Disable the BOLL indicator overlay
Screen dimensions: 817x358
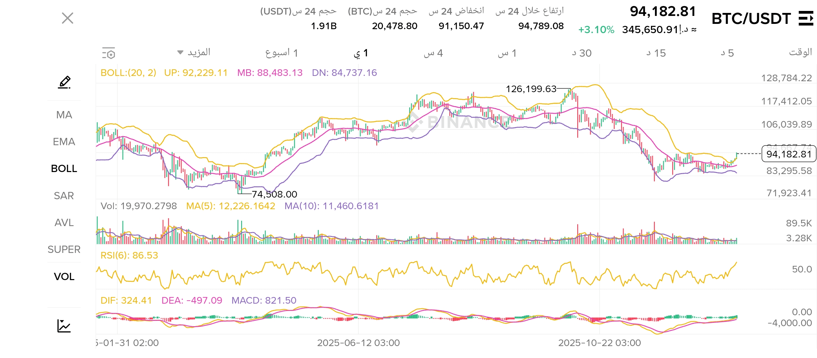(64, 168)
